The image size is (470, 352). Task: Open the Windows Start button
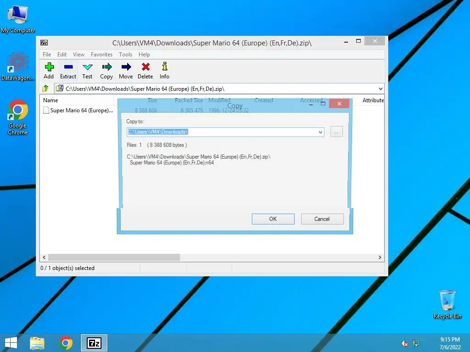pos(11,343)
